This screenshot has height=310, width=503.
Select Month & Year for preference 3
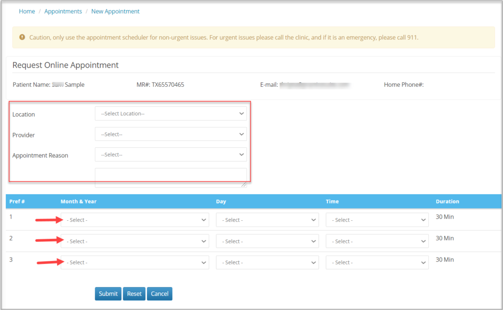135,262
